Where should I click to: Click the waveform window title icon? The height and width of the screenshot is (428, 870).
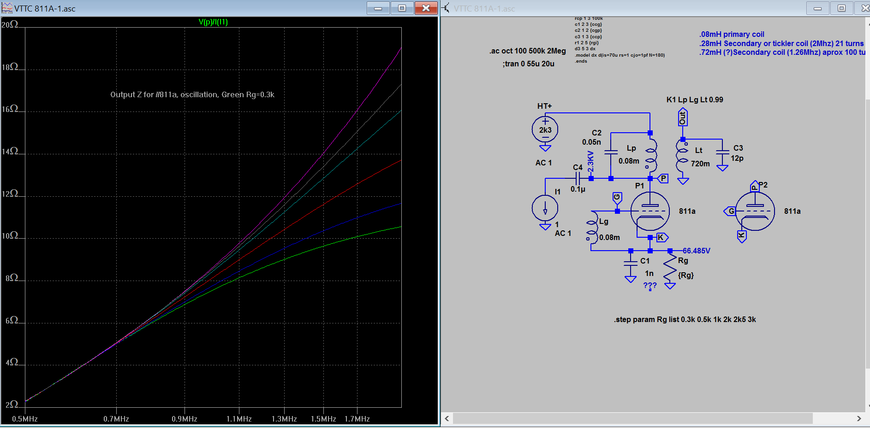[x=7, y=8]
